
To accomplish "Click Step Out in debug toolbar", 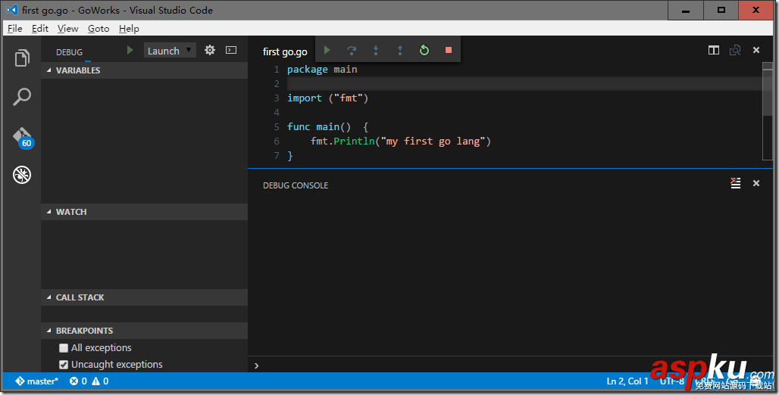I will [x=400, y=50].
